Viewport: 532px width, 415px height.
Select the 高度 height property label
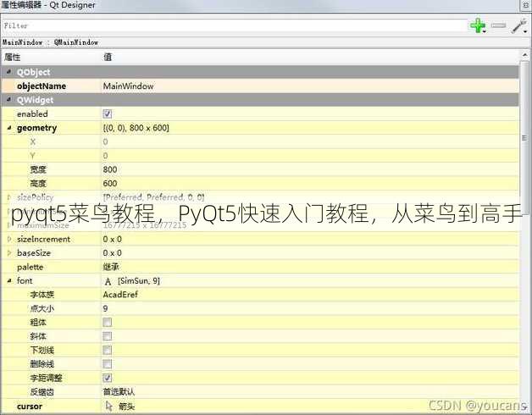pos(38,184)
